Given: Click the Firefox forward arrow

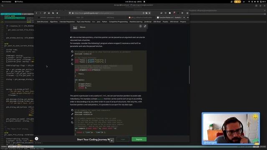Looking at the screenshot, I should pos(40,13).
